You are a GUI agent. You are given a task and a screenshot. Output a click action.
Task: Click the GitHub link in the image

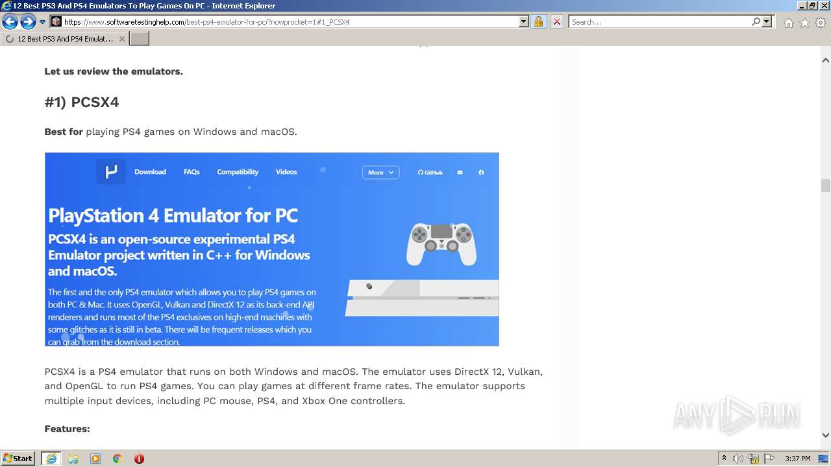point(430,173)
